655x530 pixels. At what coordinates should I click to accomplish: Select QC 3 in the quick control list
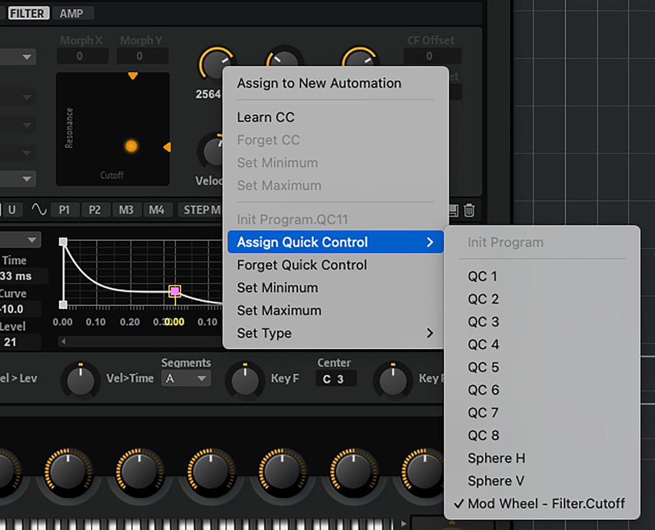(x=483, y=321)
